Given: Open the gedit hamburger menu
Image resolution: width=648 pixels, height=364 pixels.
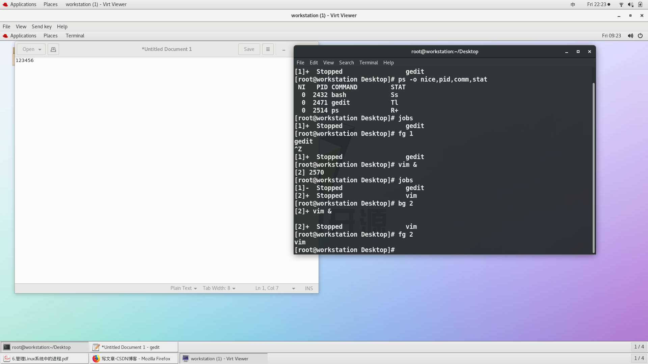Looking at the screenshot, I should (x=268, y=49).
